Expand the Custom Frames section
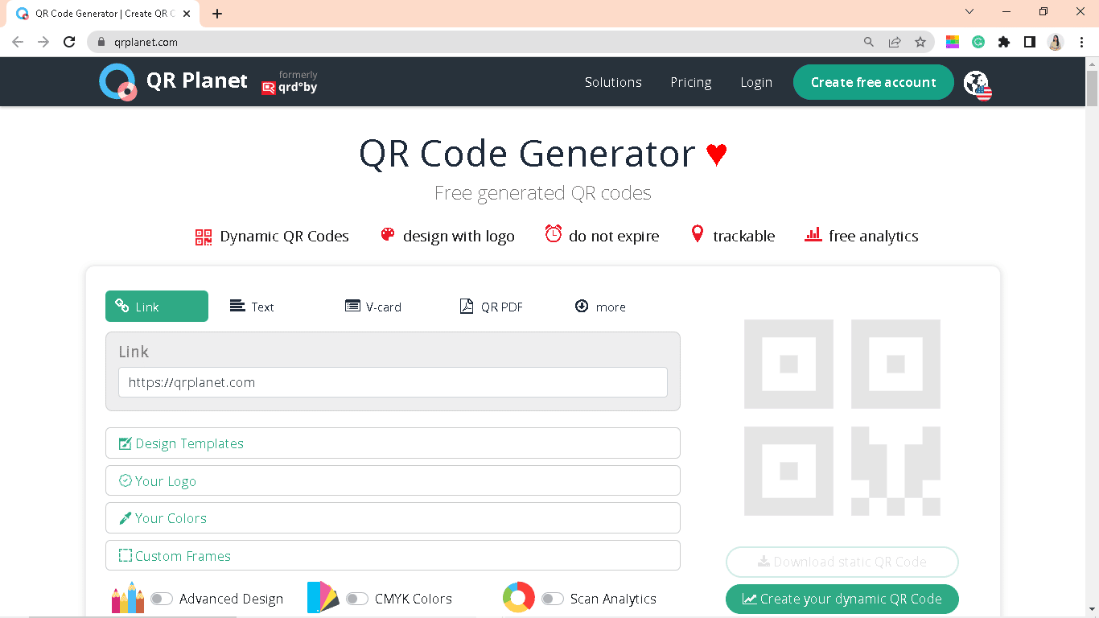 (x=393, y=555)
